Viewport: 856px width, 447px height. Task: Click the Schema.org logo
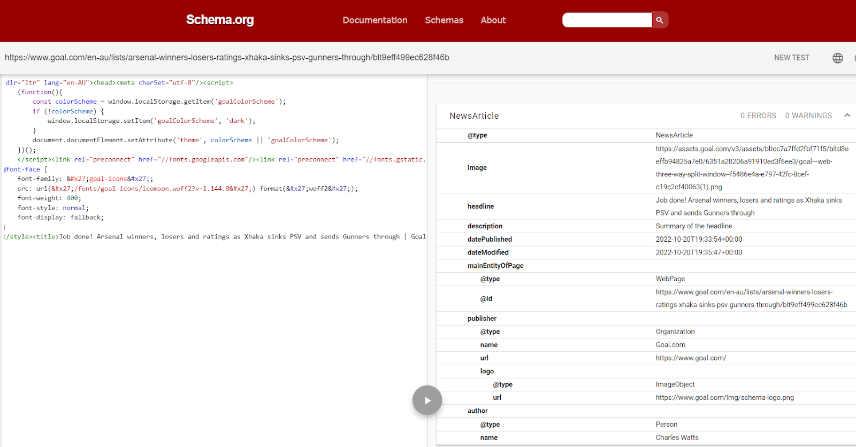220,20
